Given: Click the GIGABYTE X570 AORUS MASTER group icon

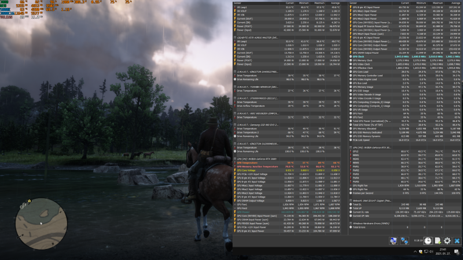Looking at the screenshot, I should click(235, 38).
